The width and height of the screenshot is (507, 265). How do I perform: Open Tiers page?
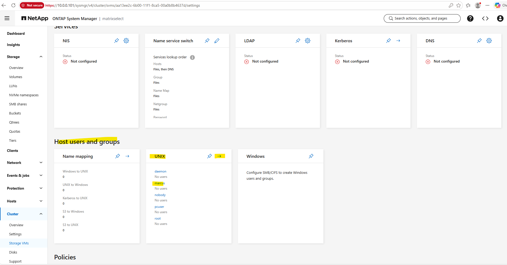13,140
